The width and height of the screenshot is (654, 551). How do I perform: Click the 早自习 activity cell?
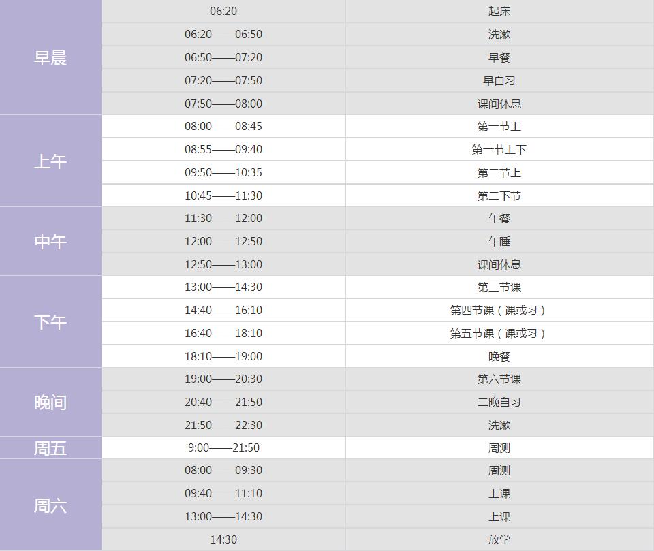pos(499,80)
